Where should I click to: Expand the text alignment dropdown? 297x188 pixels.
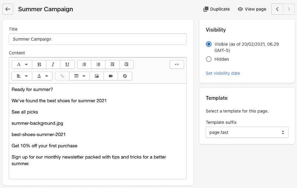(x=22, y=76)
